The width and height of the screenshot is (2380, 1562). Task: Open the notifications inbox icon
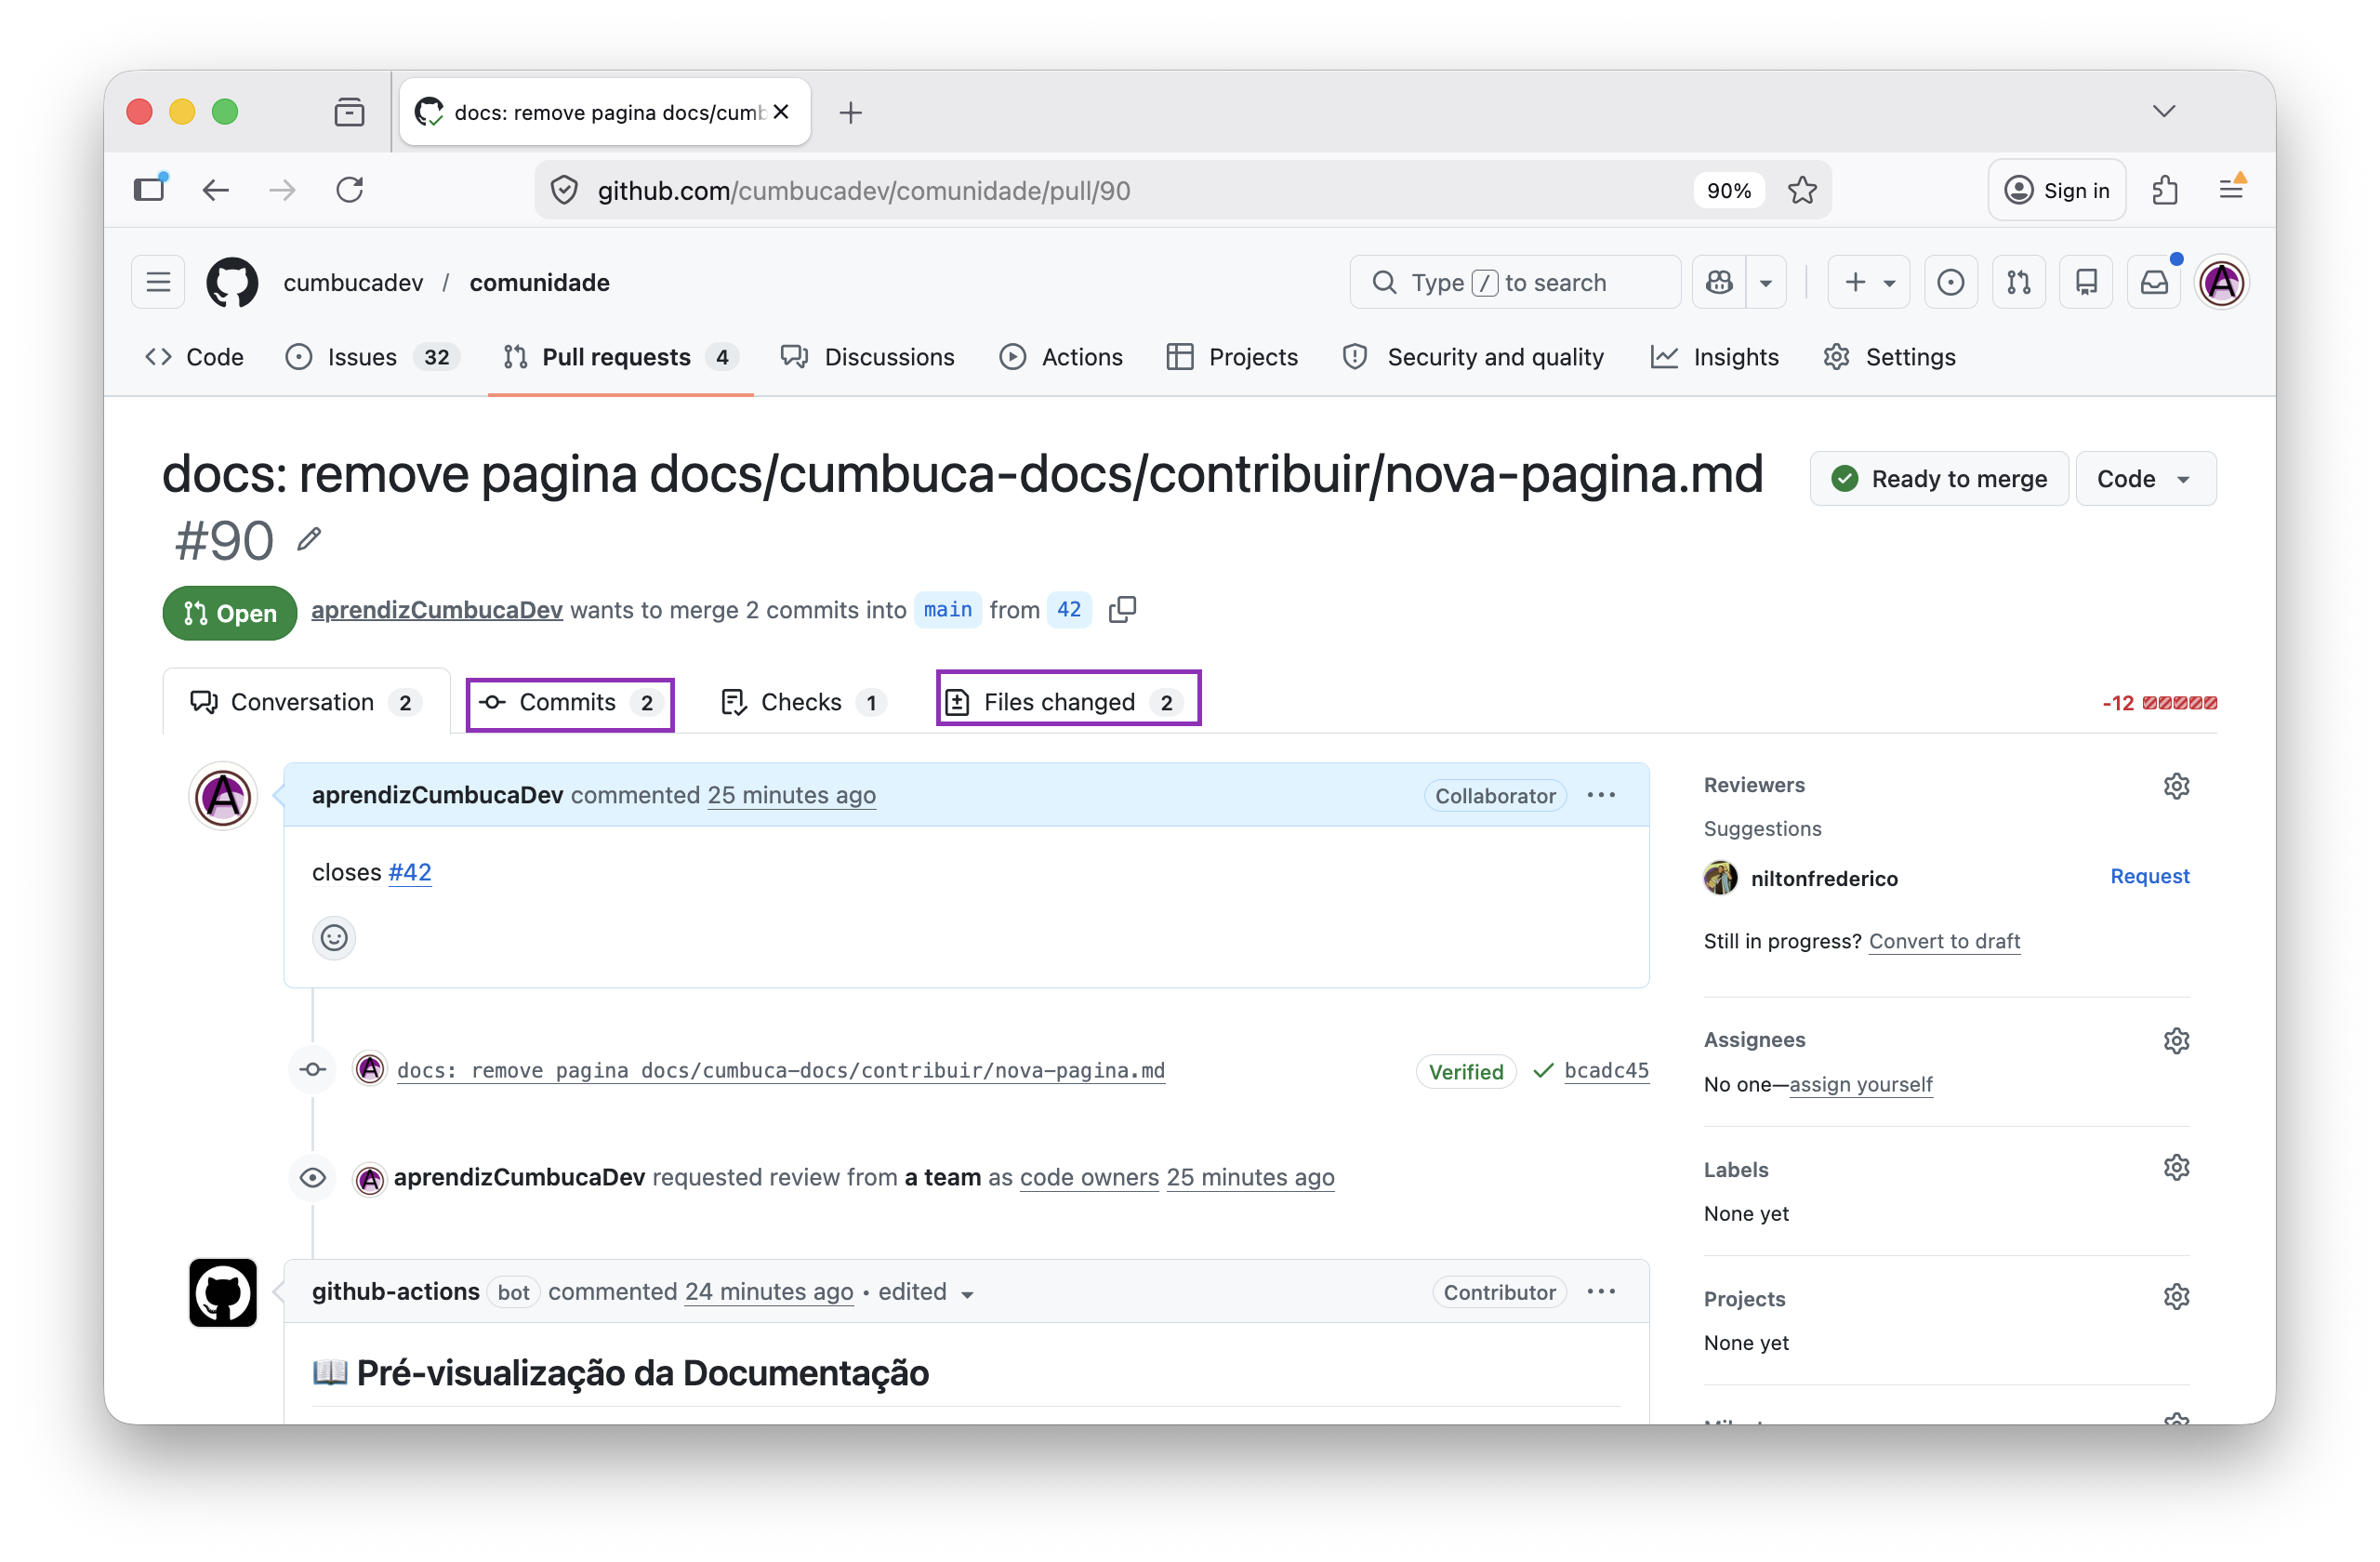tap(2154, 283)
